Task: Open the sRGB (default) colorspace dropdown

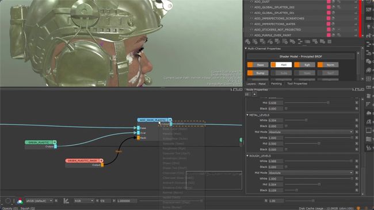Action: coord(39,201)
